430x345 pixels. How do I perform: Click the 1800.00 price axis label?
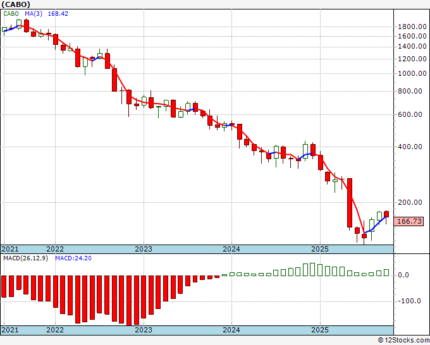(x=412, y=27)
